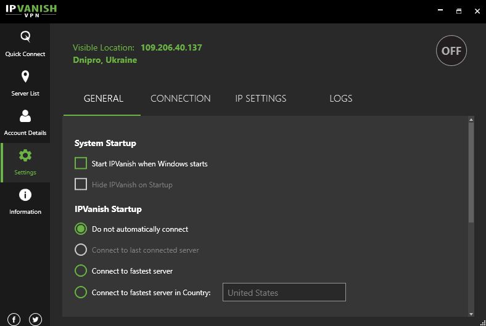Click the Visible Location label
486x326 pixels.
pos(104,47)
